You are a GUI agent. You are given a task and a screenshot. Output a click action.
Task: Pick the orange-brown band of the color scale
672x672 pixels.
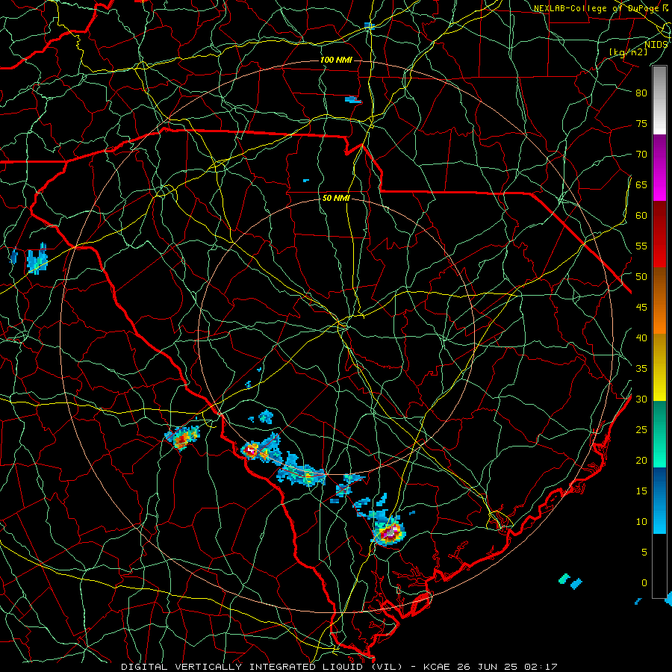[659, 301]
